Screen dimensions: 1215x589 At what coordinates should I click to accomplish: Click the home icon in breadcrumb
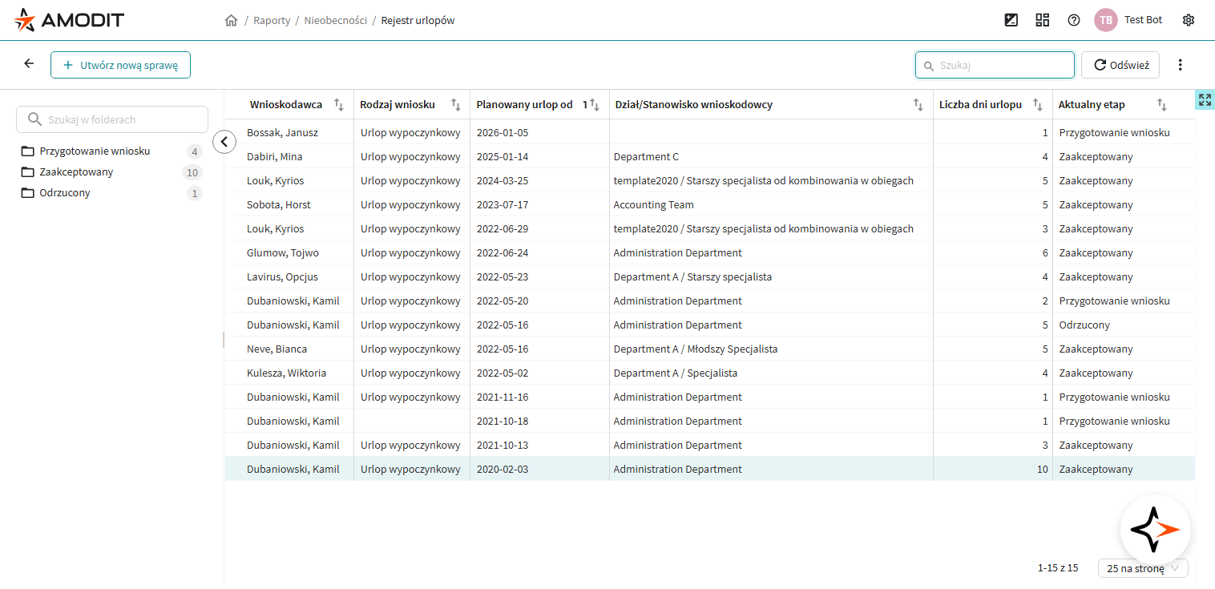pos(231,21)
